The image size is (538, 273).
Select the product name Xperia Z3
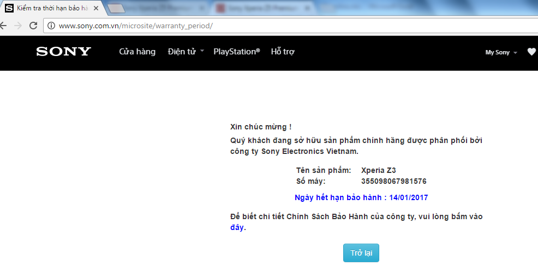(x=379, y=170)
